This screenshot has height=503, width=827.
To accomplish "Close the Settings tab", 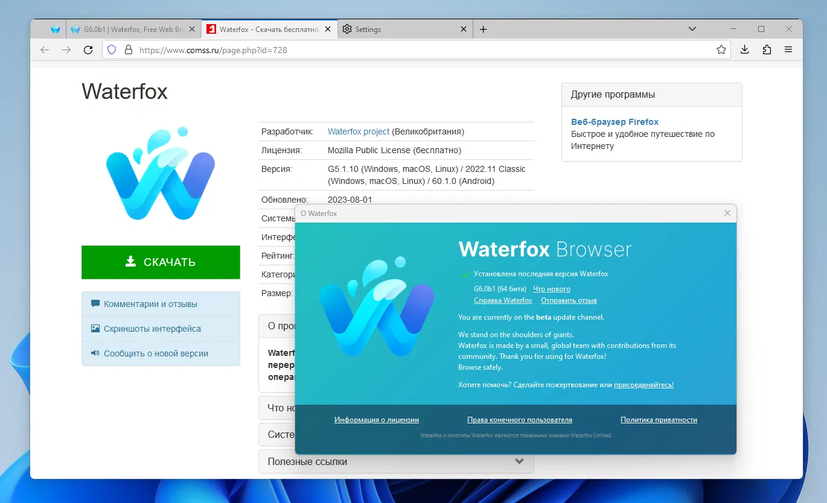I will pyautogui.click(x=464, y=29).
